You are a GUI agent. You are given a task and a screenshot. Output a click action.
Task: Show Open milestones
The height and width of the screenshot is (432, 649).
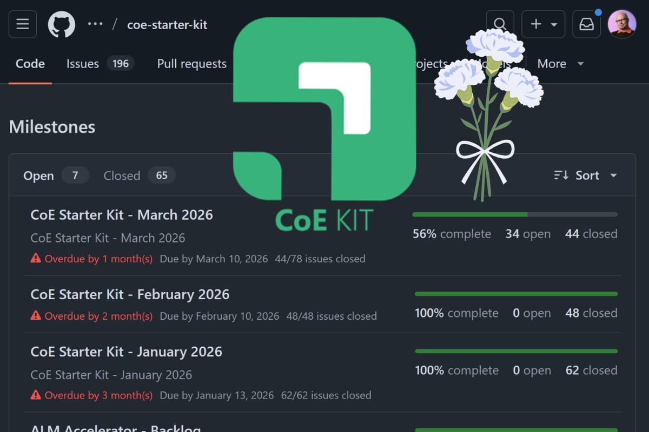pos(56,175)
